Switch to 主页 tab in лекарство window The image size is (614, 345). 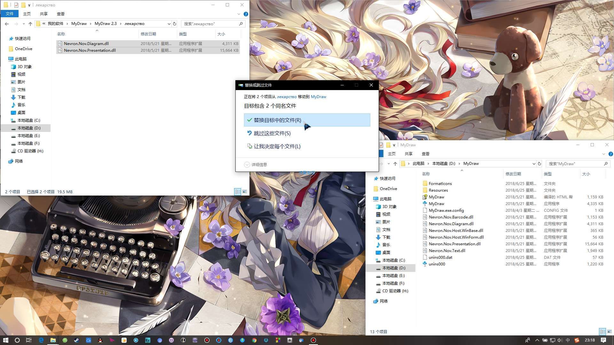point(27,14)
